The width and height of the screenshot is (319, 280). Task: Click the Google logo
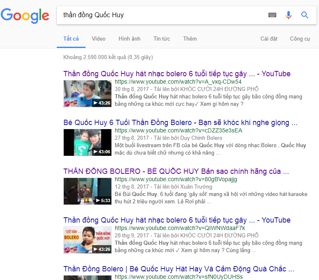[x=25, y=16]
